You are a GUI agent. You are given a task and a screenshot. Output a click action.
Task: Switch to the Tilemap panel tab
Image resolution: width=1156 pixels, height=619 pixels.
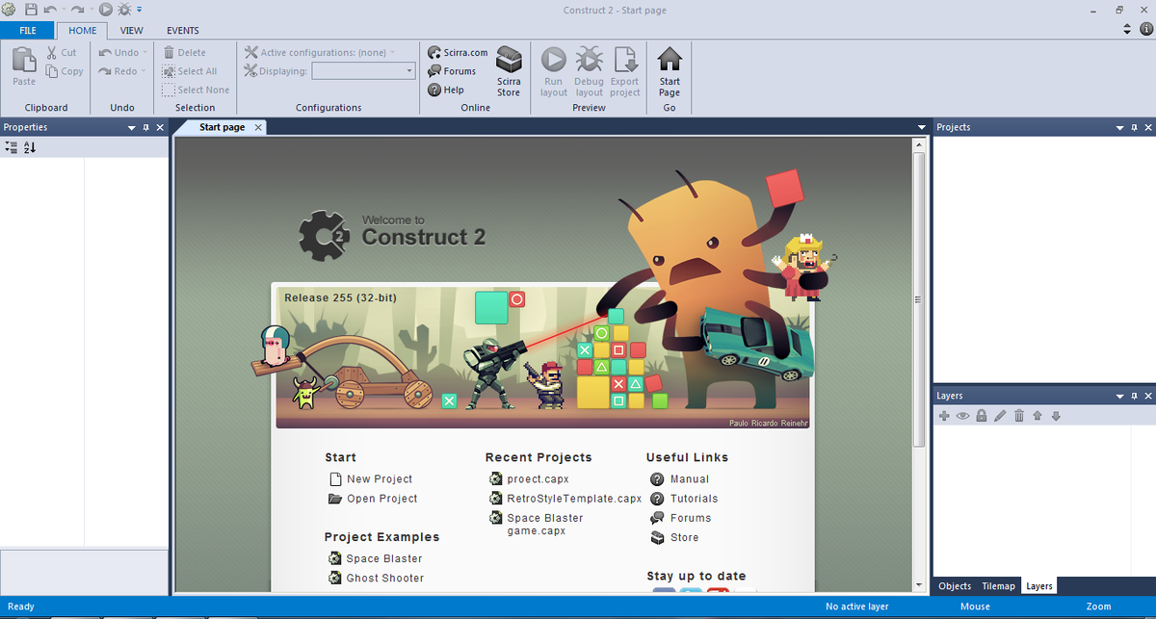tap(998, 585)
